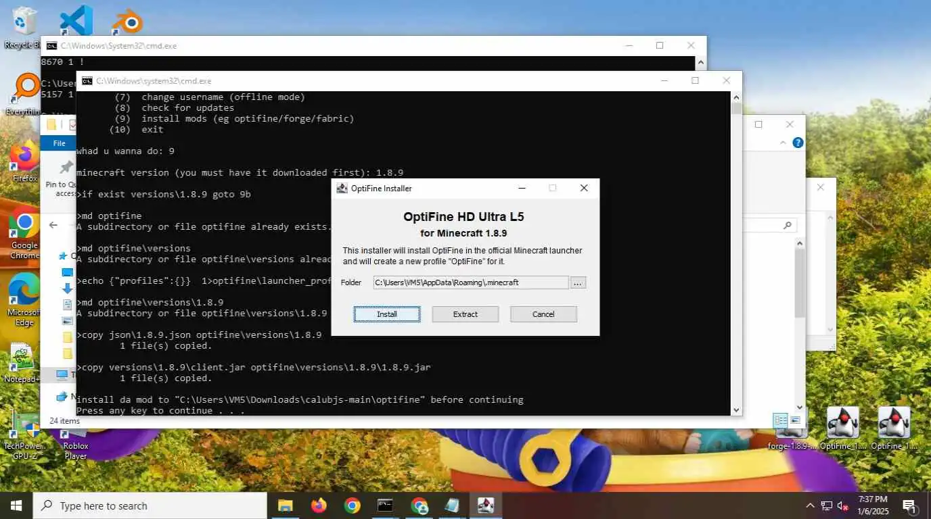Select the Documents icon in Explorer sidebar
This screenshot has width=931, height=519.
tap(67, 305)
